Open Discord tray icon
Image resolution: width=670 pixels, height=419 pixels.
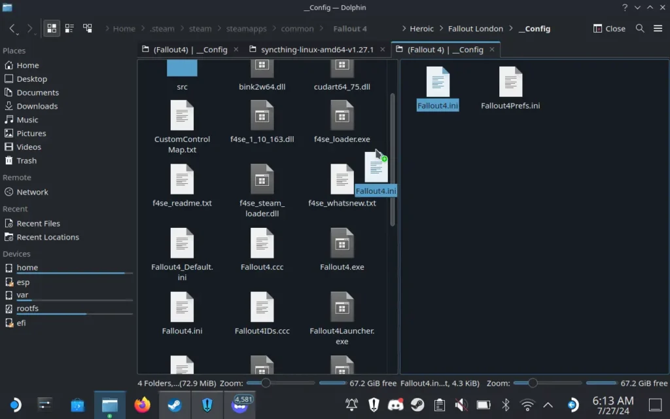[x=395, y=405]
